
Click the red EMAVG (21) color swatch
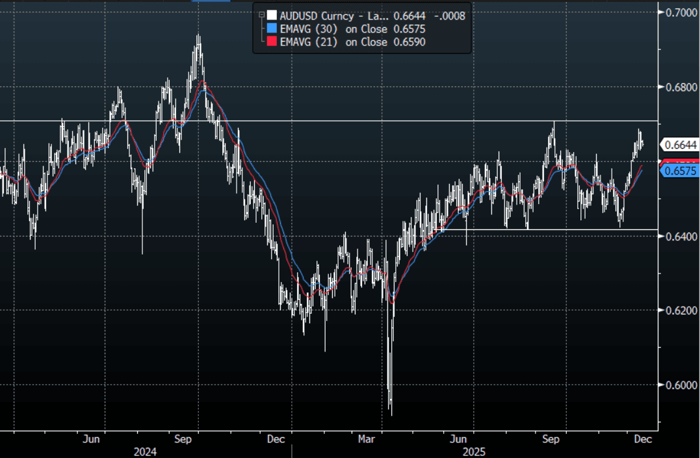tap(272, 42)
